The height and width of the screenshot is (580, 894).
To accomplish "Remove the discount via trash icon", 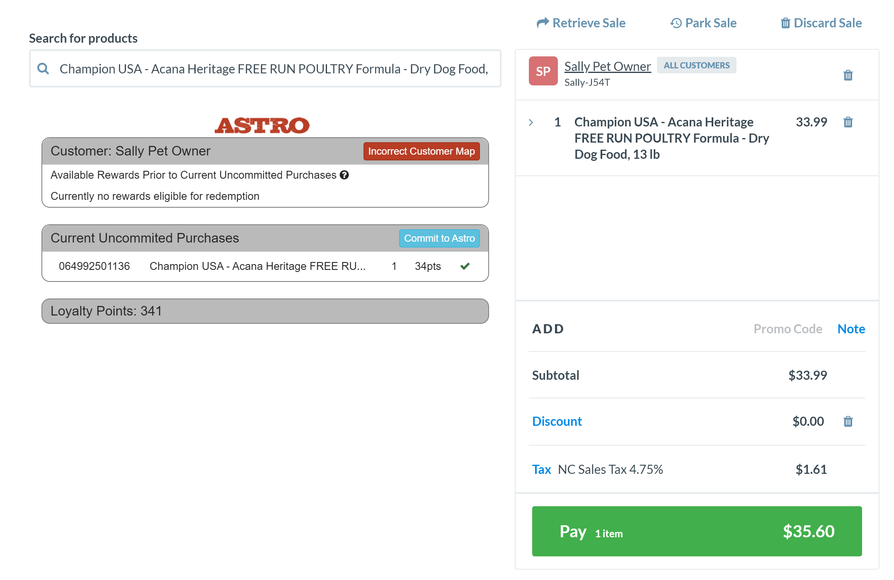I will 848,422.
